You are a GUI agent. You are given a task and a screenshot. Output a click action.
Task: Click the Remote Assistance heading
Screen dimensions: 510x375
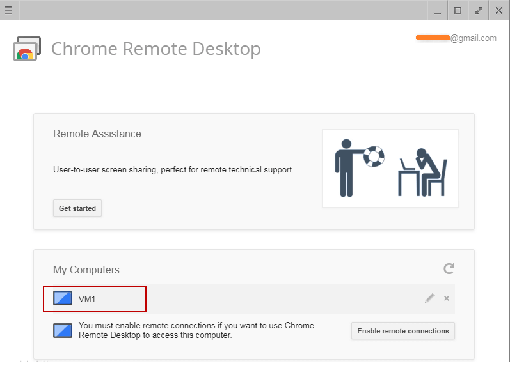pos(97,134)
